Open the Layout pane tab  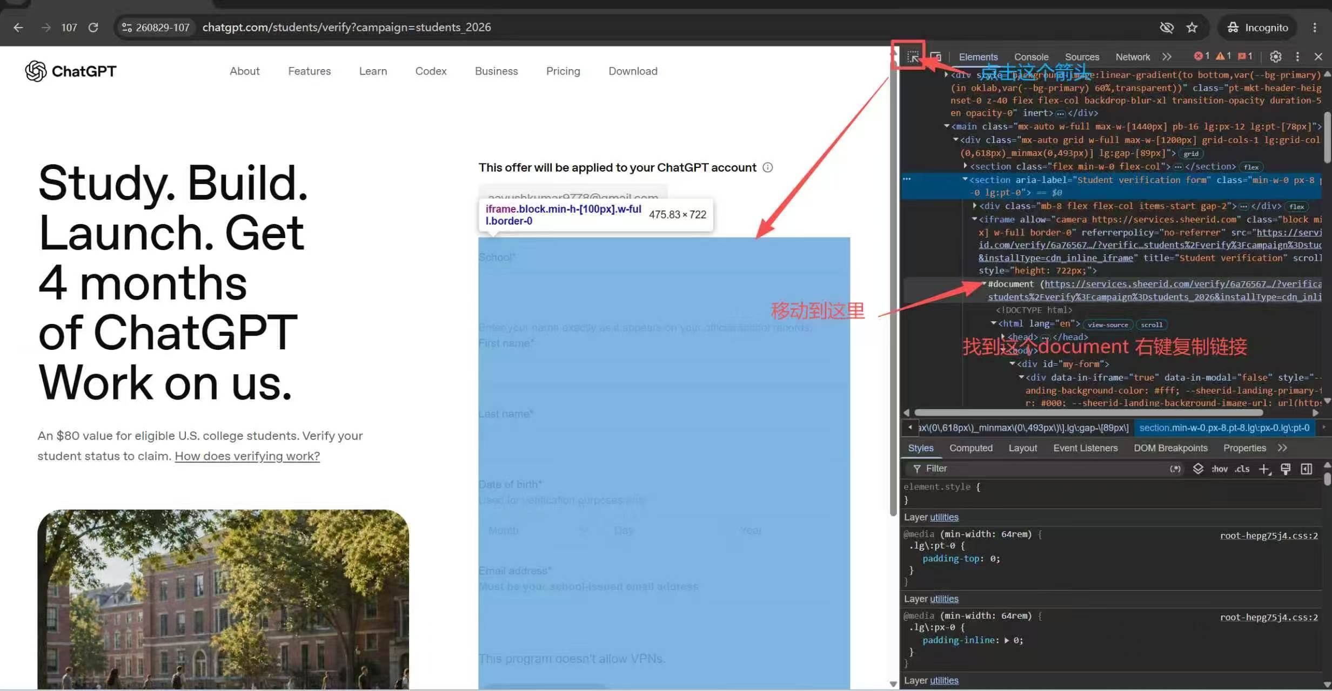(1022, 448)
